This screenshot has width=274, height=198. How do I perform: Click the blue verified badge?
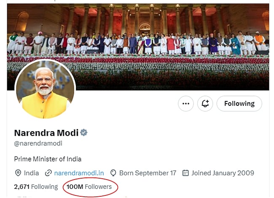[84, 133]
